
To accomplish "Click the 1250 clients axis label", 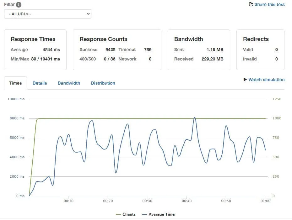I will coord(277,99).
